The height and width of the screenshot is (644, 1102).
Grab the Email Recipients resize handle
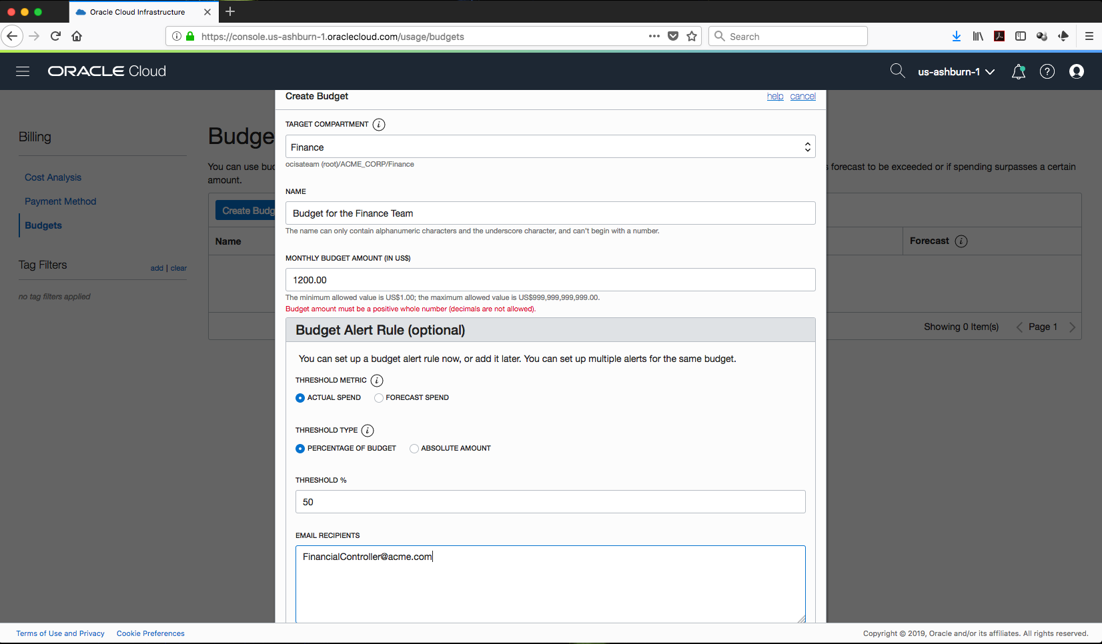click(x=801, y=619)
